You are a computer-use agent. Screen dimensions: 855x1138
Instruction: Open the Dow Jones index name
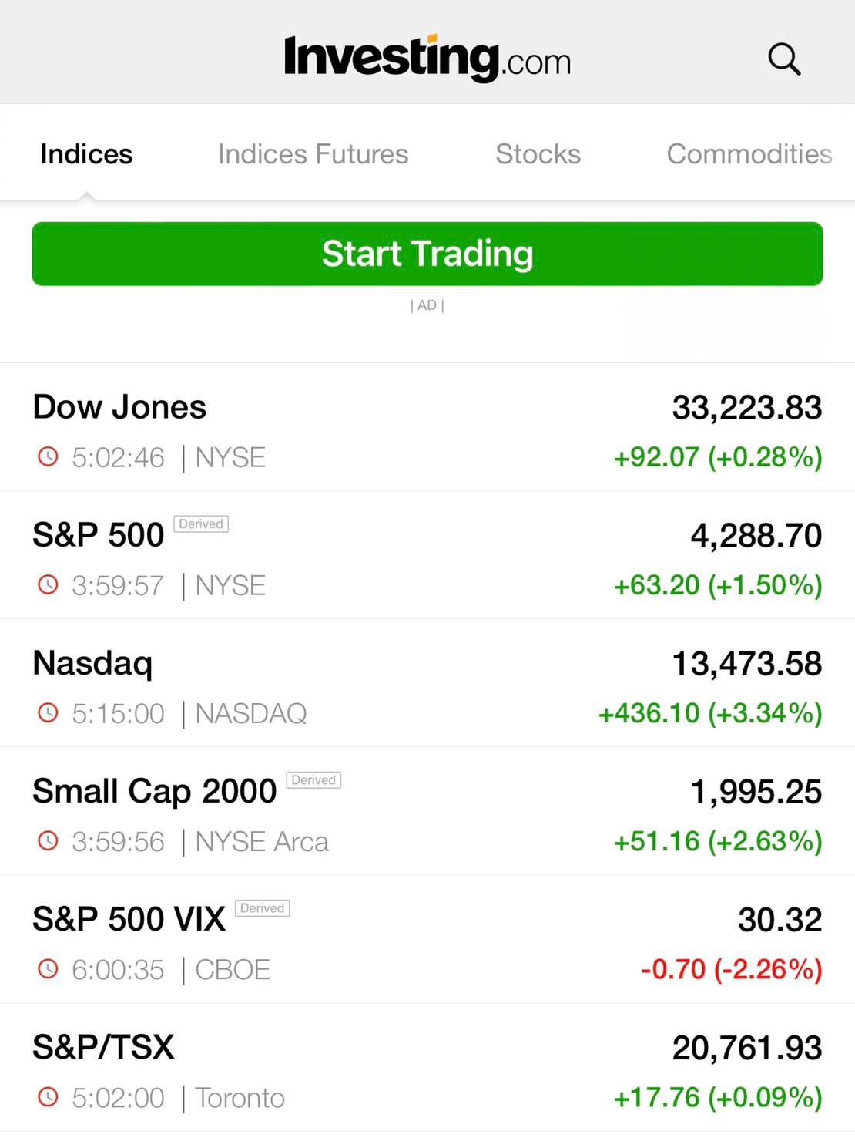click(119, 407)
